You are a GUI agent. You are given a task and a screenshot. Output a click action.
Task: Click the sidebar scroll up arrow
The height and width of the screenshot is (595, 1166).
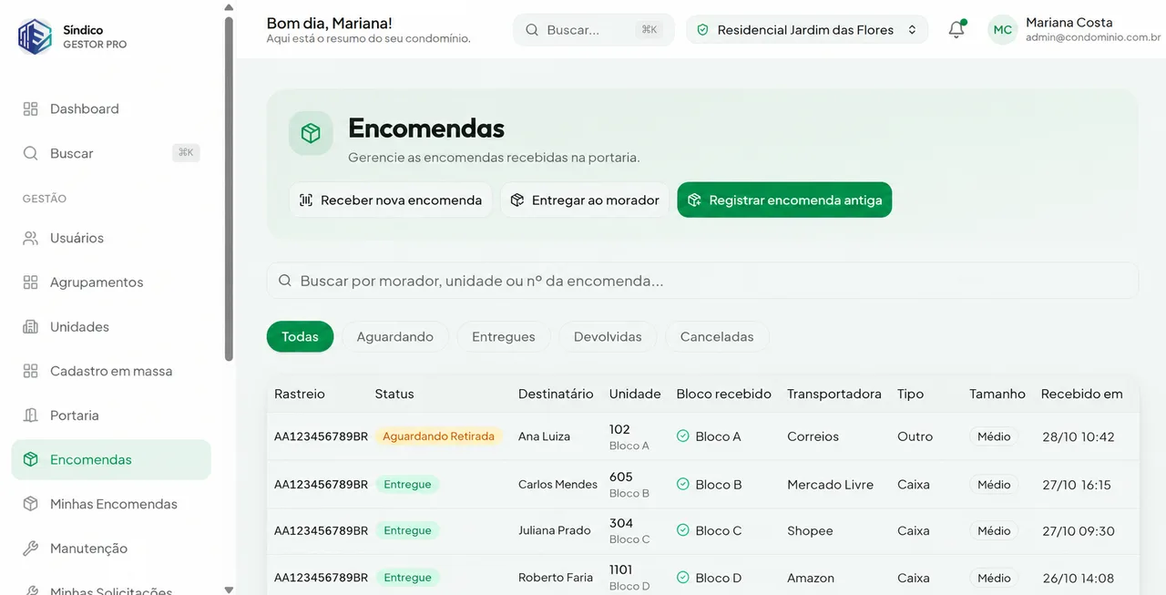[x=229, y=6]
